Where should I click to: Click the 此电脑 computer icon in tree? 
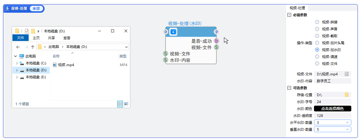[22, 56]
